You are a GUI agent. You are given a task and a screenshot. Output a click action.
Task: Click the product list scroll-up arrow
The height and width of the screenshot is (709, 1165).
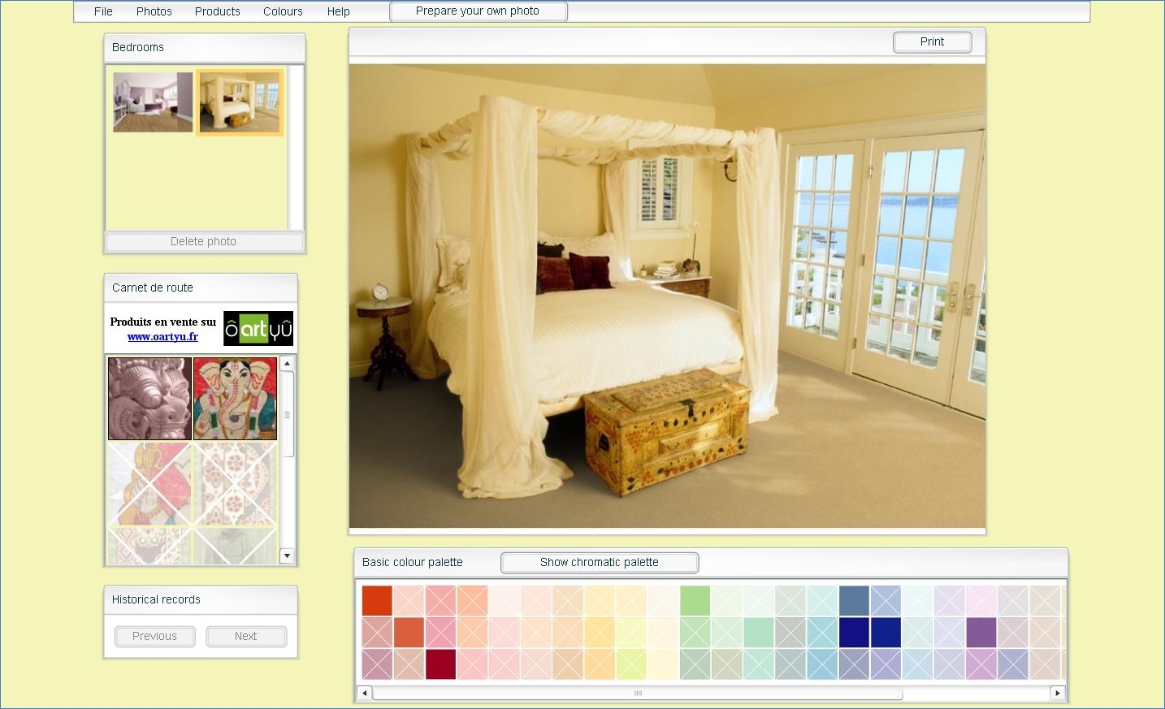click(287, 364)
